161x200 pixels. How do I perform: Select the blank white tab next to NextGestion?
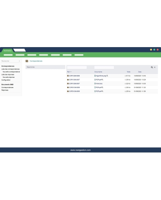(19, 50)
